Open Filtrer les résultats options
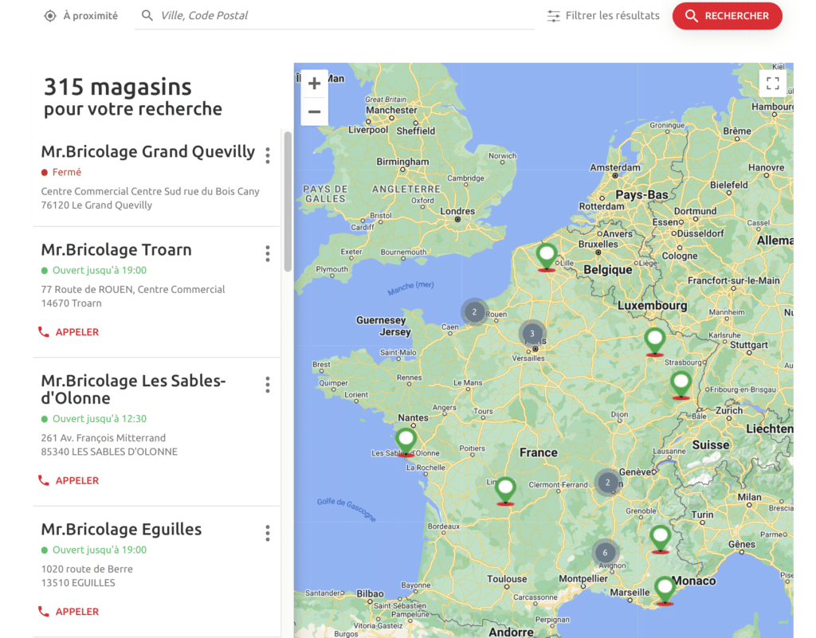 pyautogui.click(x=603, y=16)
